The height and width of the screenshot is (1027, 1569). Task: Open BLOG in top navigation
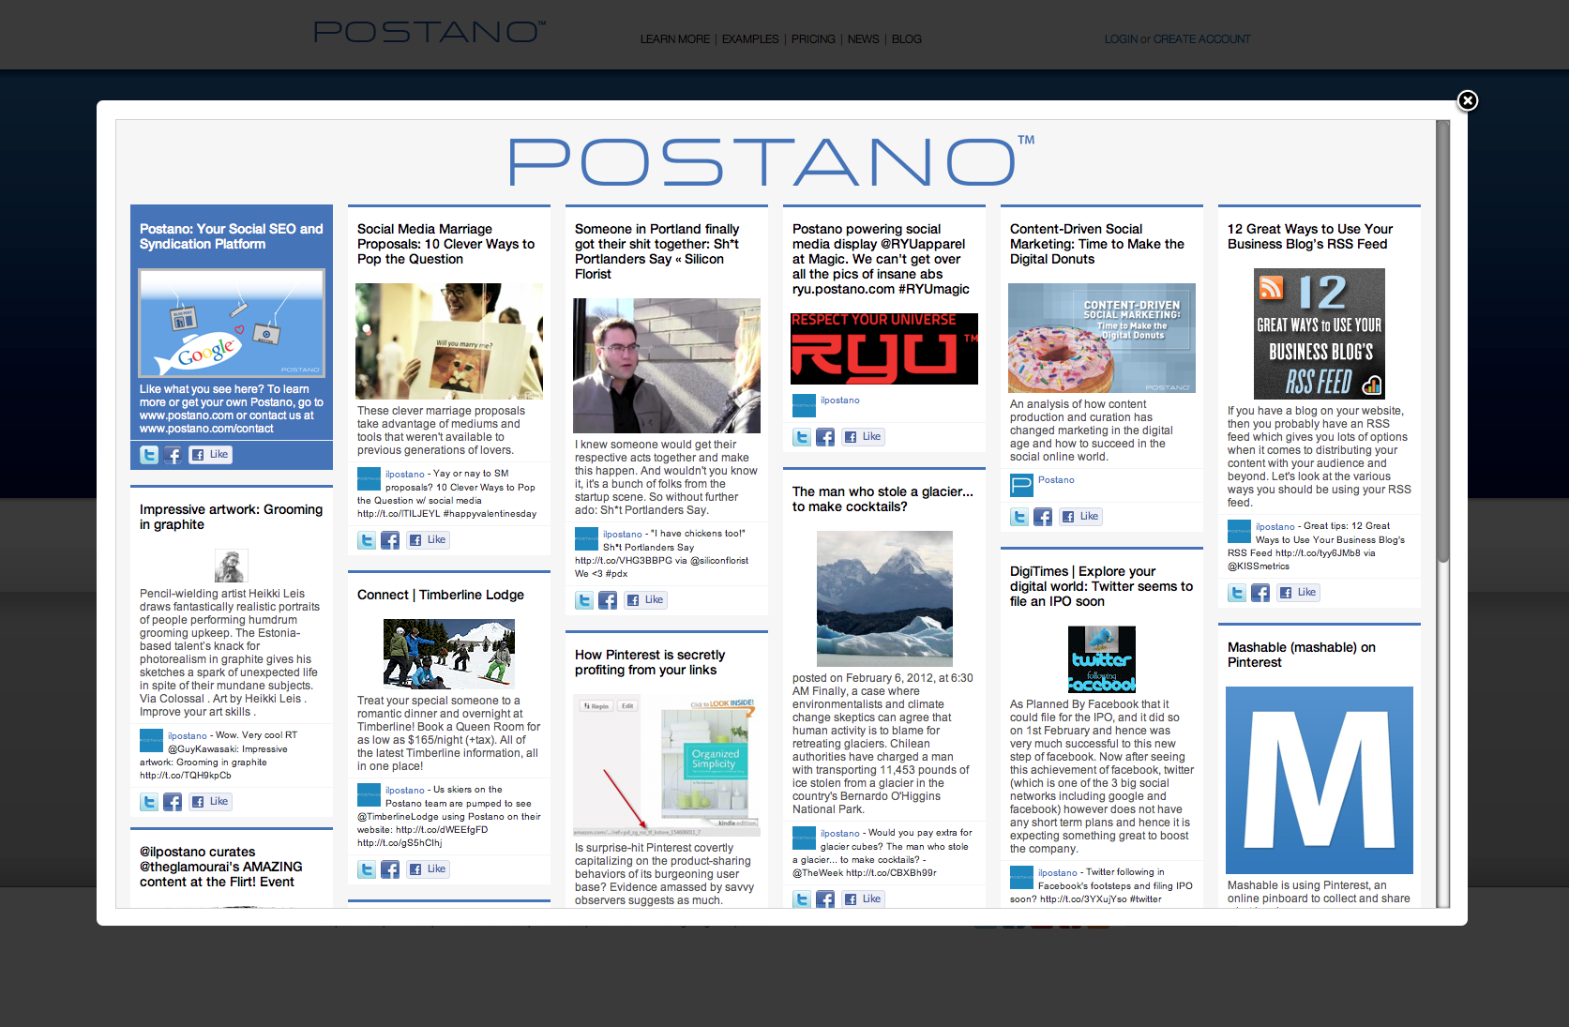(907, 39)
